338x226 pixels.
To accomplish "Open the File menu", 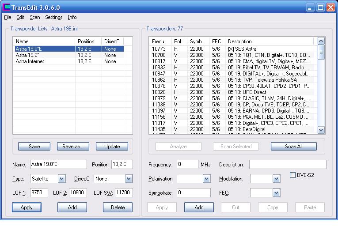I will click(x=8, y=17).
